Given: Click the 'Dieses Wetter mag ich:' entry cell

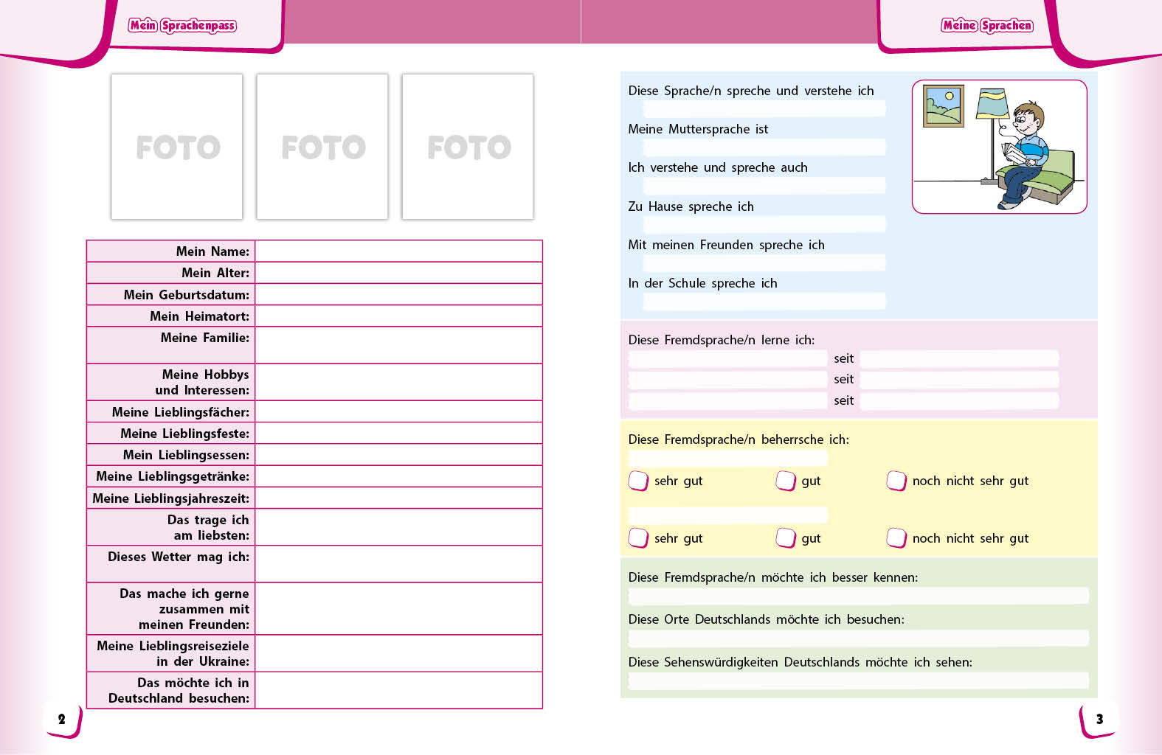Looking at the screenshot, I should pyautogui.click(x=398, y=564).
